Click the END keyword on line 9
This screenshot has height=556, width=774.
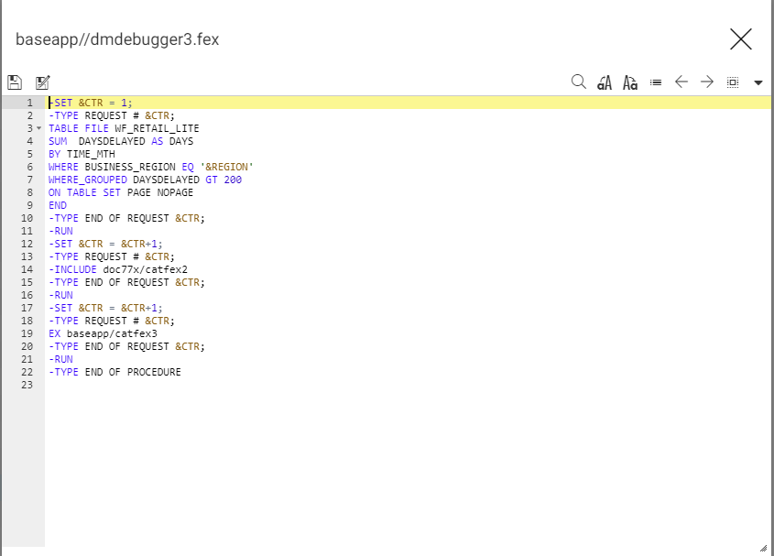(x=58, y=205)
